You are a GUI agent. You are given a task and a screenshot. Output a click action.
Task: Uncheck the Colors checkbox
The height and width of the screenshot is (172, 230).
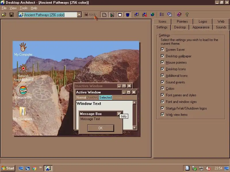coord(162,88)
